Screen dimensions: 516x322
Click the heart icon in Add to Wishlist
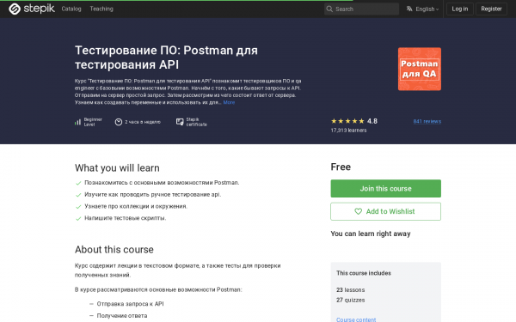(358, 211)
